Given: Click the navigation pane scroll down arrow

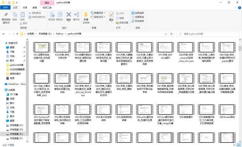Looking at the screenshot, I should click(27, 141).
